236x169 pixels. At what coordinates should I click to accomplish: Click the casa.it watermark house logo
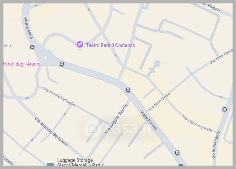coord(92,128)
